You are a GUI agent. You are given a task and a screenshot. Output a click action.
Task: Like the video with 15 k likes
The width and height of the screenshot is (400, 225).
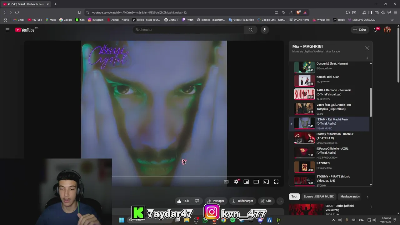click(183, 201)
